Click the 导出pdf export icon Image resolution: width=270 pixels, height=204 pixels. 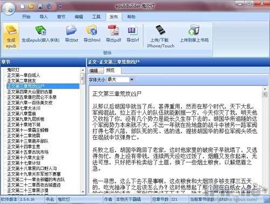113,30
